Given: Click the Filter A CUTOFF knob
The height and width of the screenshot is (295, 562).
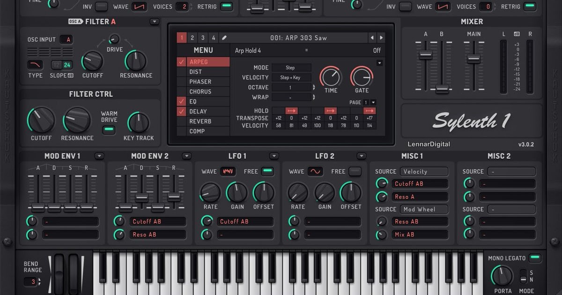Looking at the screenshot, I should (92, 61).
